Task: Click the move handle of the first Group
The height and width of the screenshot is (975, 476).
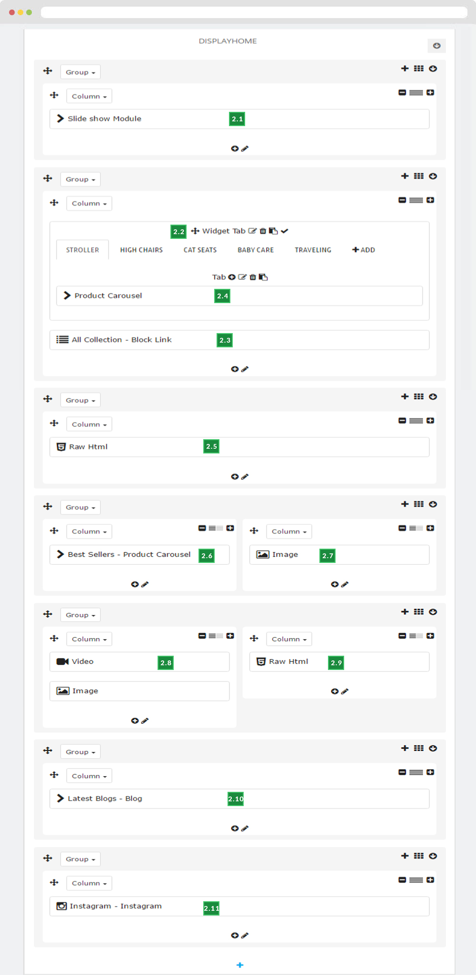Action: click(48, 71)
